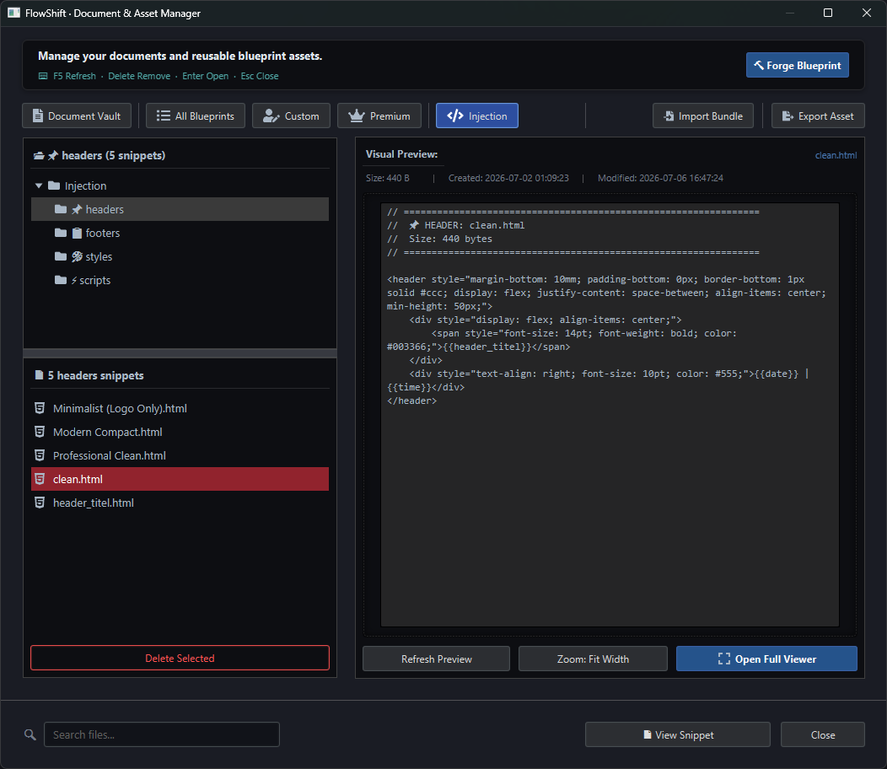Switch to the Custom tab
The height and width of the screenshot is (769, 887).
coord(292,116)
